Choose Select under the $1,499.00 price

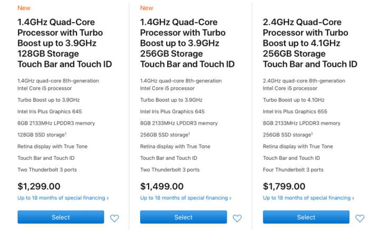pyautogui.click(x=183, y=217)
